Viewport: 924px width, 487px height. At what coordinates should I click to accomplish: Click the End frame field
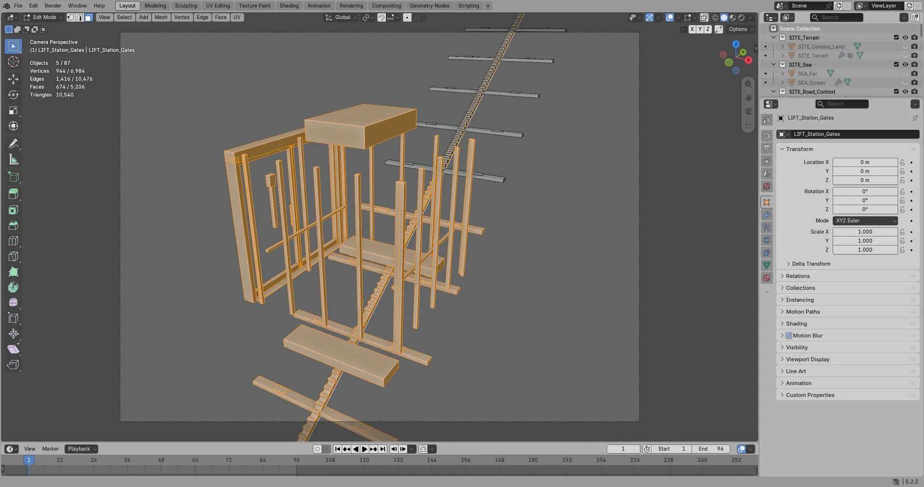coord(711,449)
